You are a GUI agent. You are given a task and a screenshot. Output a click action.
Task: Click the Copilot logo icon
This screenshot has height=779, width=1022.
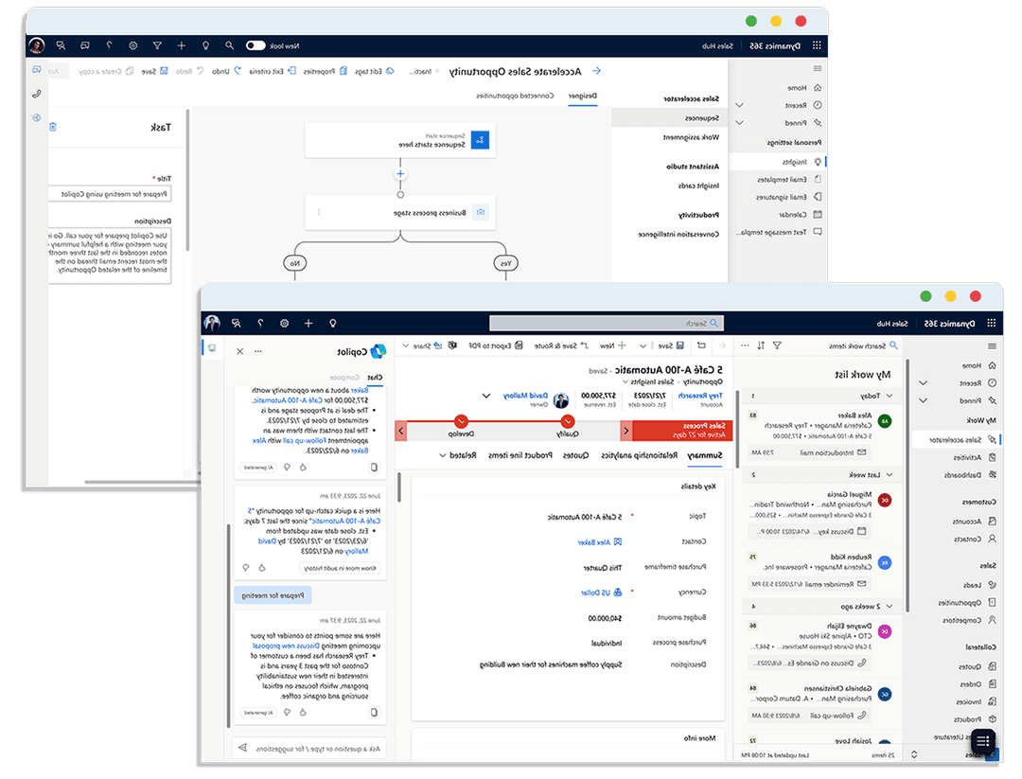tap(379, 351)
